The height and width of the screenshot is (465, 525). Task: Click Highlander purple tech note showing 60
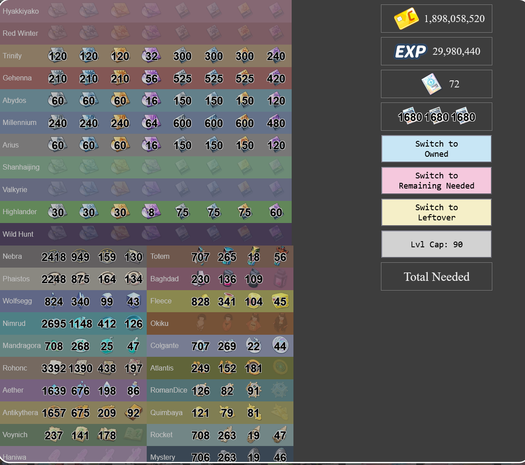coord(276,212)
